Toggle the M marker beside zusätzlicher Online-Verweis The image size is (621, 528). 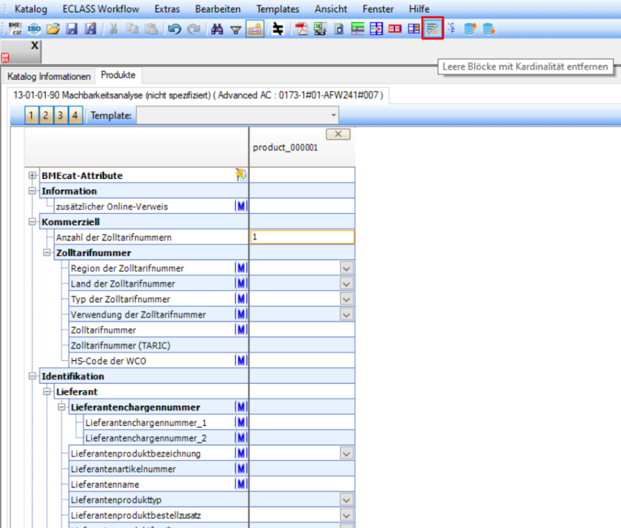point(241,206)
